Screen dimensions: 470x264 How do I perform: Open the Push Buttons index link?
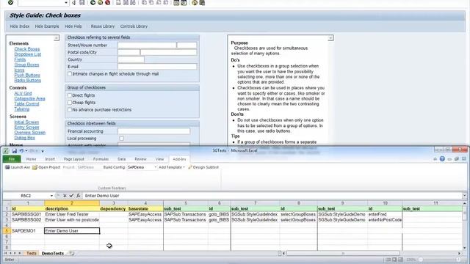pyautogui.click(x=27, y=75)
